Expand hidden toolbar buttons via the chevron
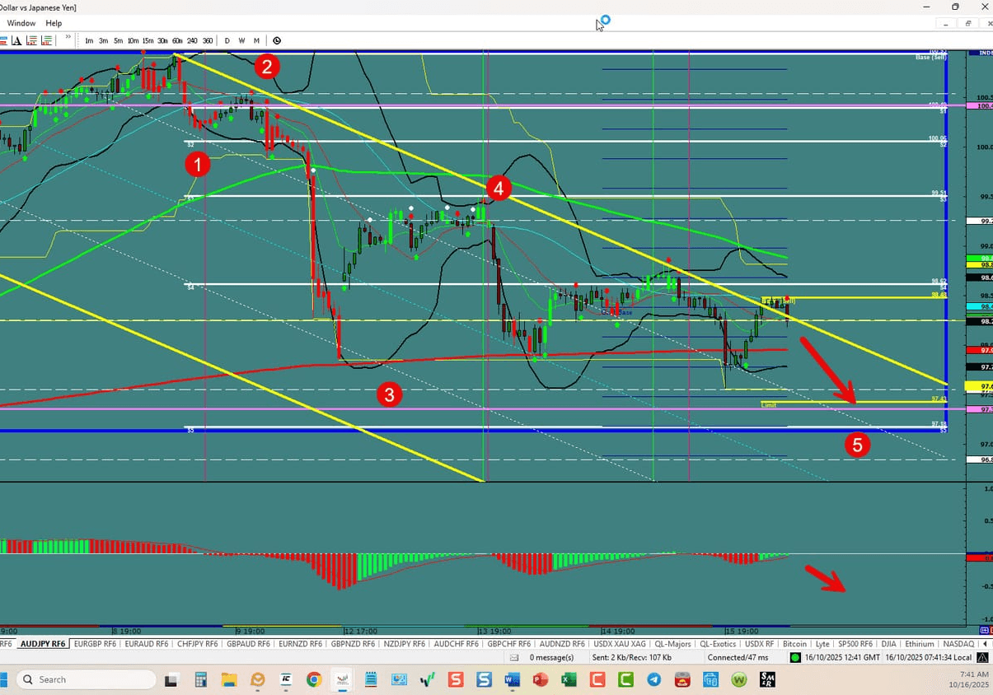993x695 pixels. tap(68, 38)
